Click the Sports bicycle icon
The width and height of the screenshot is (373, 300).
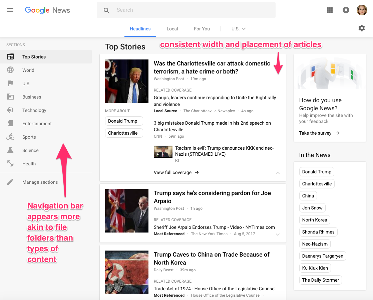10,137
